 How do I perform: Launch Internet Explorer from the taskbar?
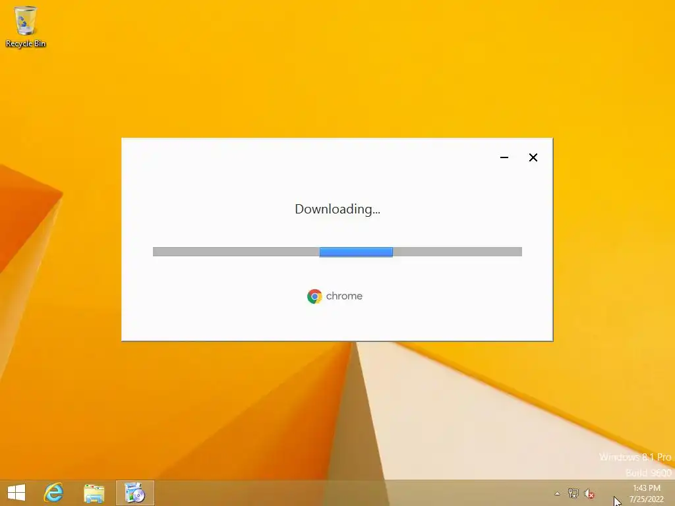point(54,493)
